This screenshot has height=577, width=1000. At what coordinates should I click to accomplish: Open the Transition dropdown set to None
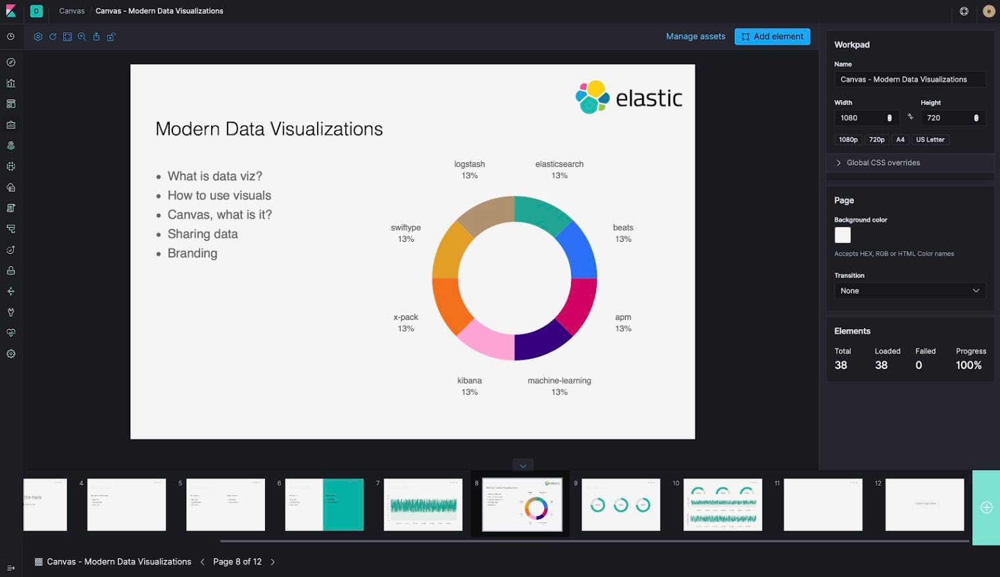point(909,290)
